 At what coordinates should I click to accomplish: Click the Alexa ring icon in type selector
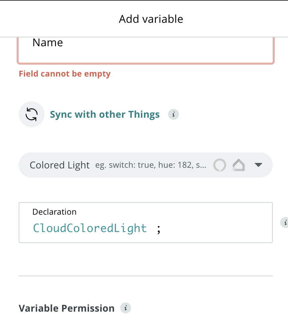219,165
